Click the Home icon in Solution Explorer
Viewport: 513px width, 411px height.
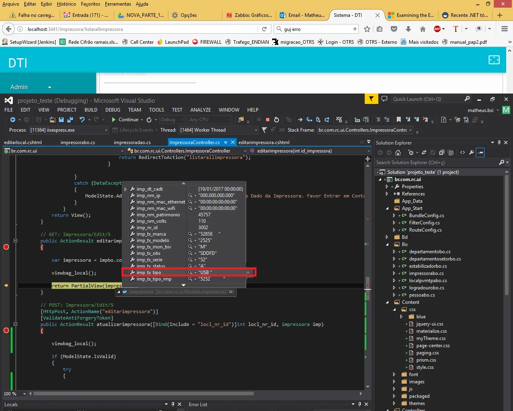(x=398, y=153)
